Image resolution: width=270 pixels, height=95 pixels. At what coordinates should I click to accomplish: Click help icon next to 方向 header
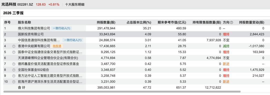click(231, 22)
